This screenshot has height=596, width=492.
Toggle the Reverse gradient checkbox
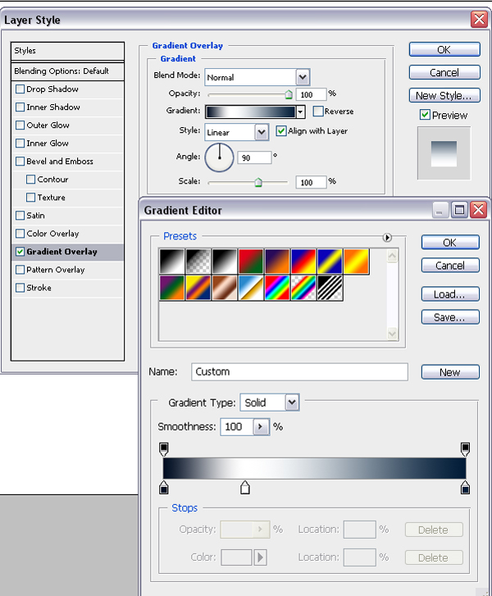coord(318,111)
